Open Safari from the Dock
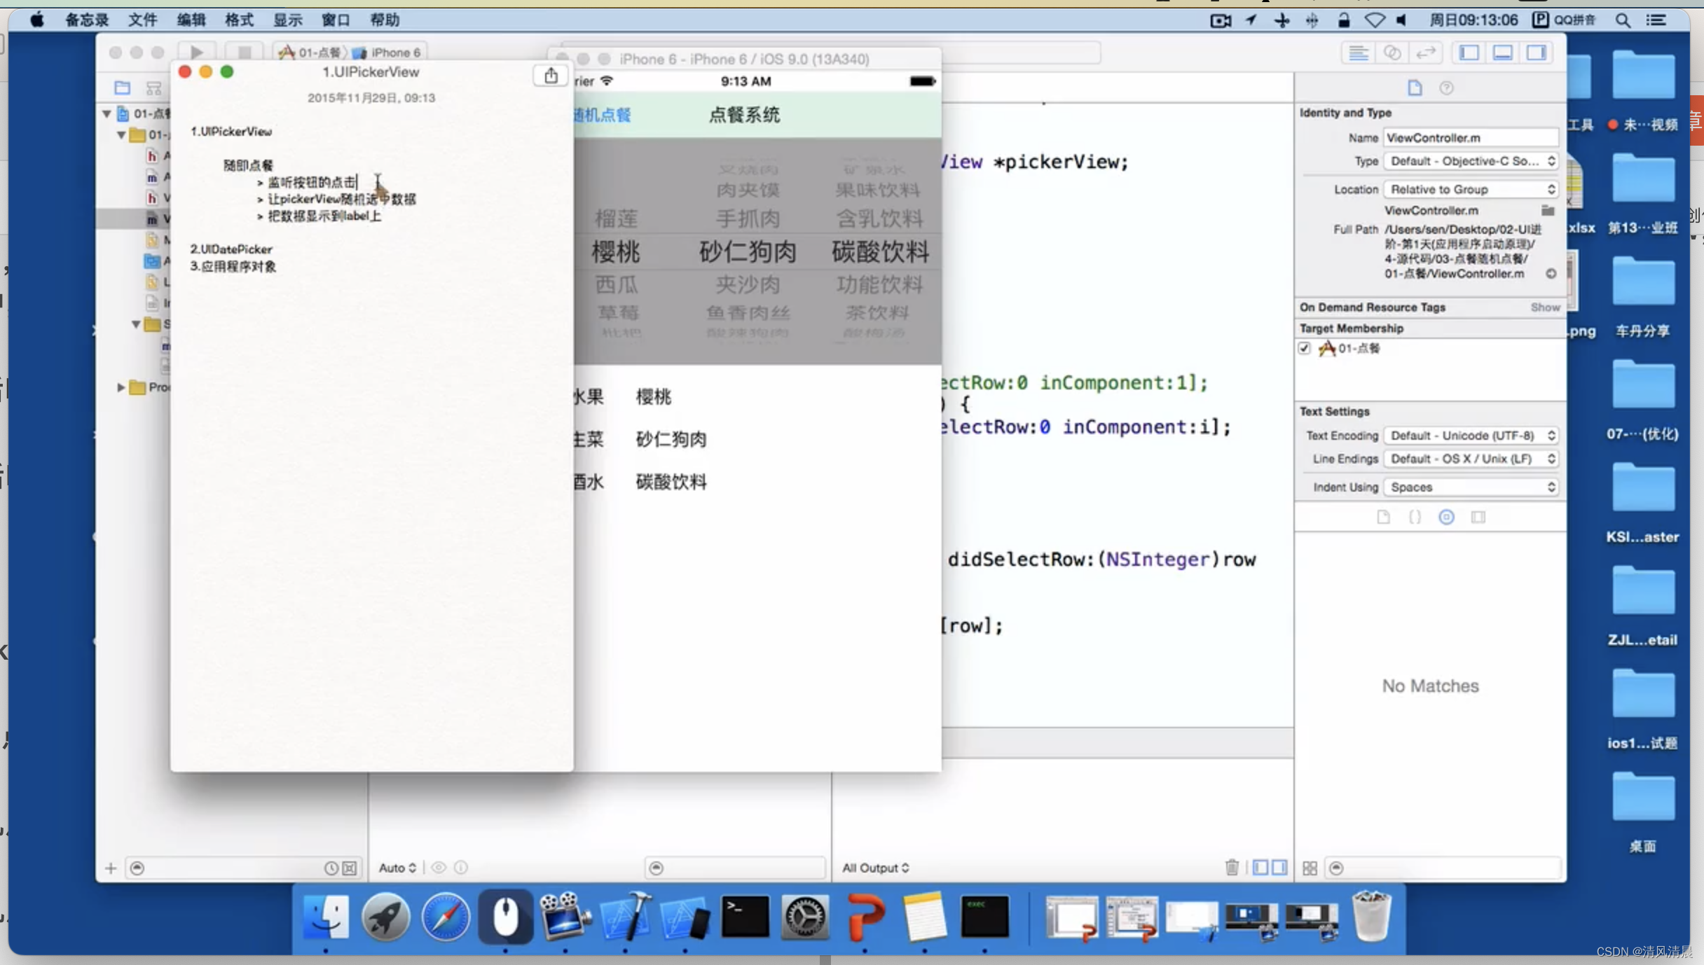1704x965 pixels. point(446,917)
